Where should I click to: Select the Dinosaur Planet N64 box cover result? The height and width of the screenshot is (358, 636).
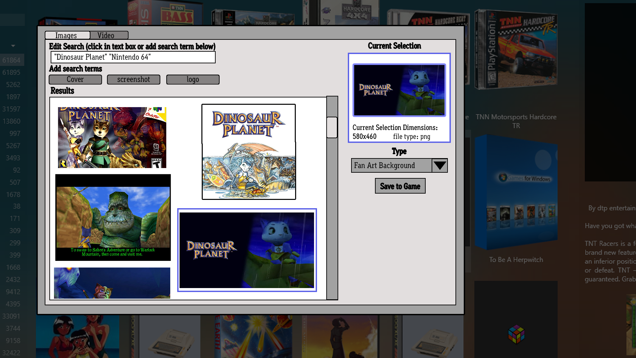click(112, 138)
